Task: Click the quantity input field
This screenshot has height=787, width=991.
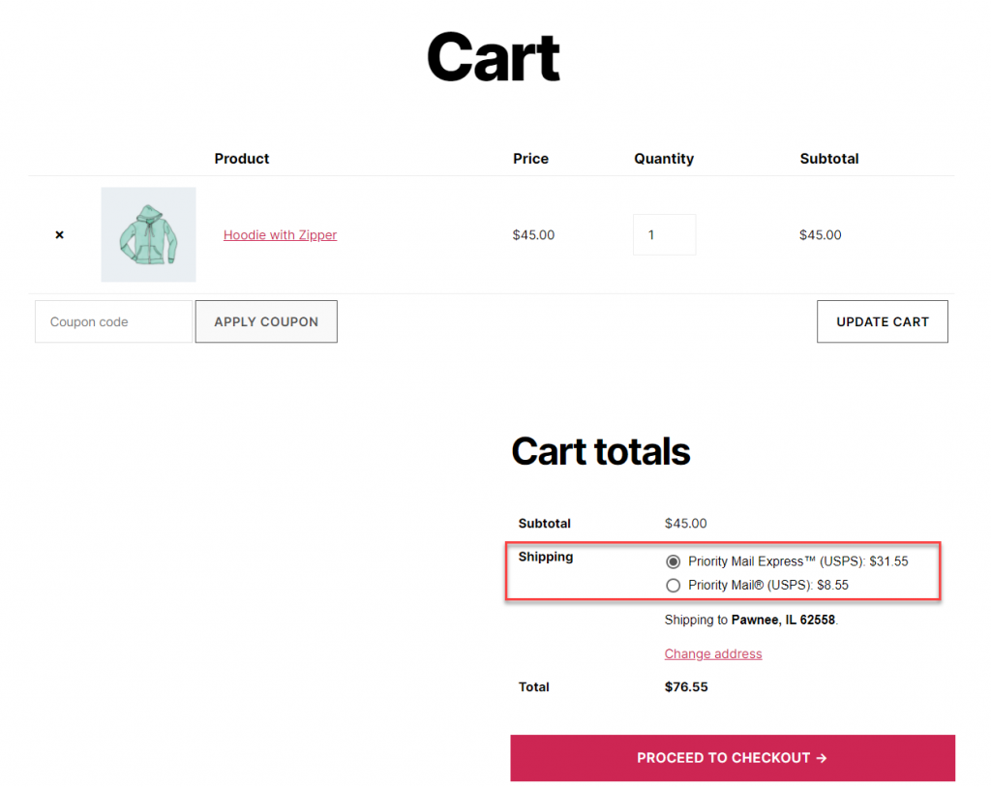Action: click(664, 234)
